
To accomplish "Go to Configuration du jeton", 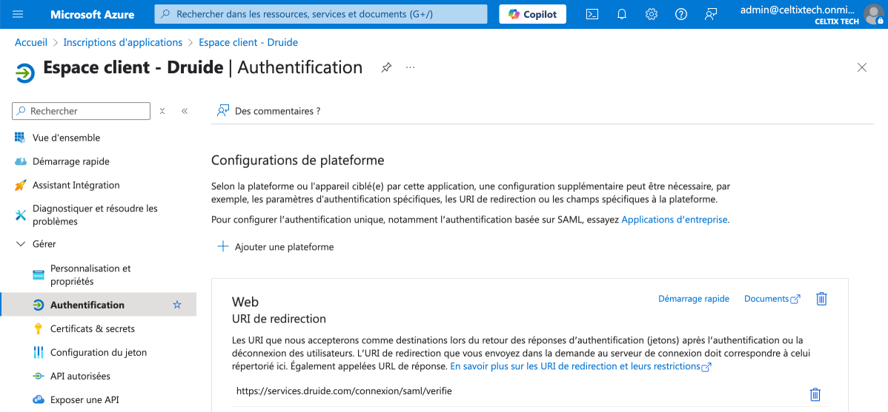I will tap(98, 352).
